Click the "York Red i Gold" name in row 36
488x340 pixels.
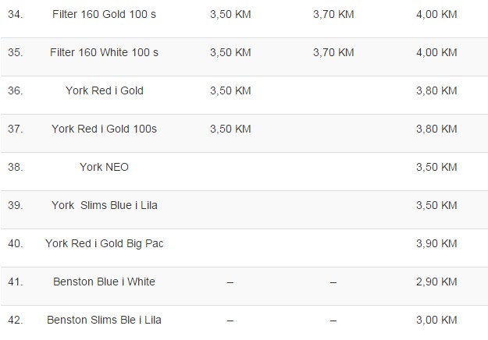pos(105,90)
